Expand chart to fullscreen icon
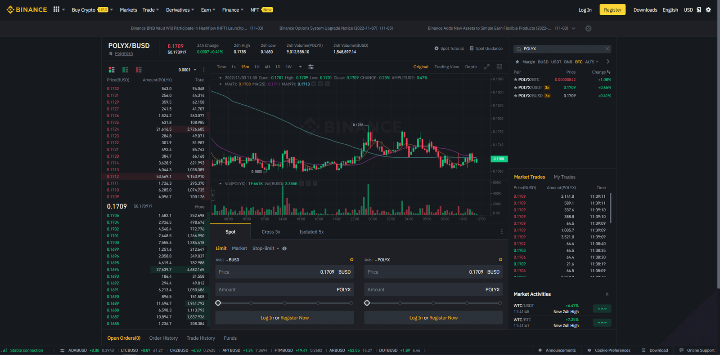The width and height of the screenshot is (720, 355). click(486, 67)
